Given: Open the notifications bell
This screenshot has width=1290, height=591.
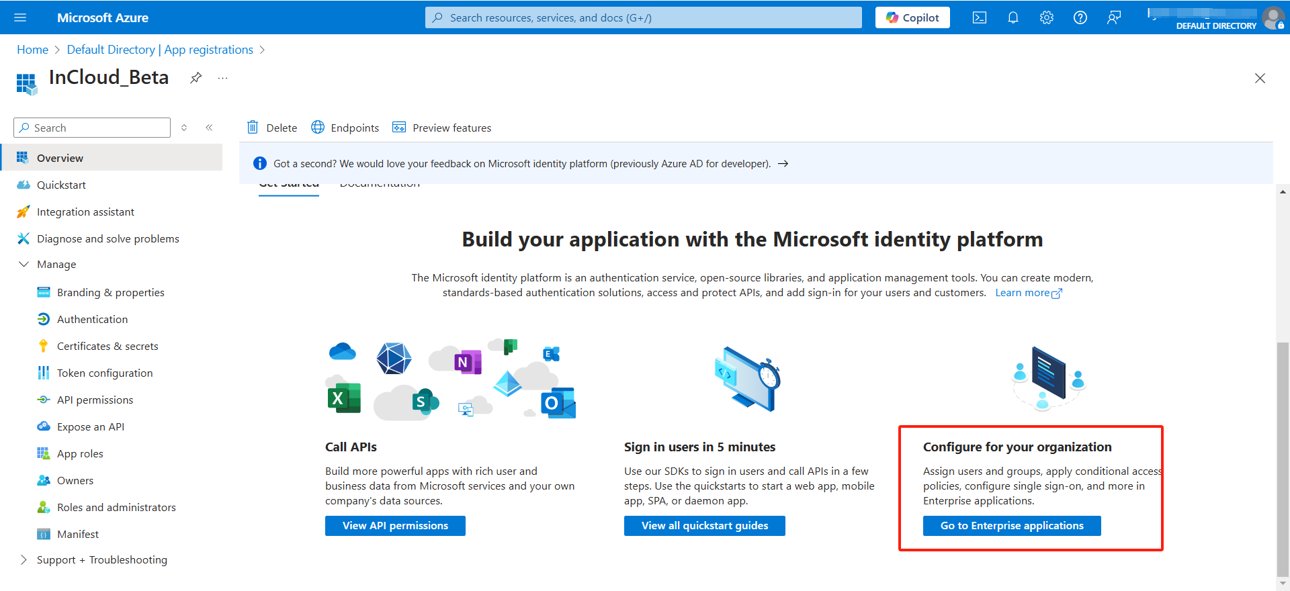Looking at the screenshot, I should [x=1013, y=18].
